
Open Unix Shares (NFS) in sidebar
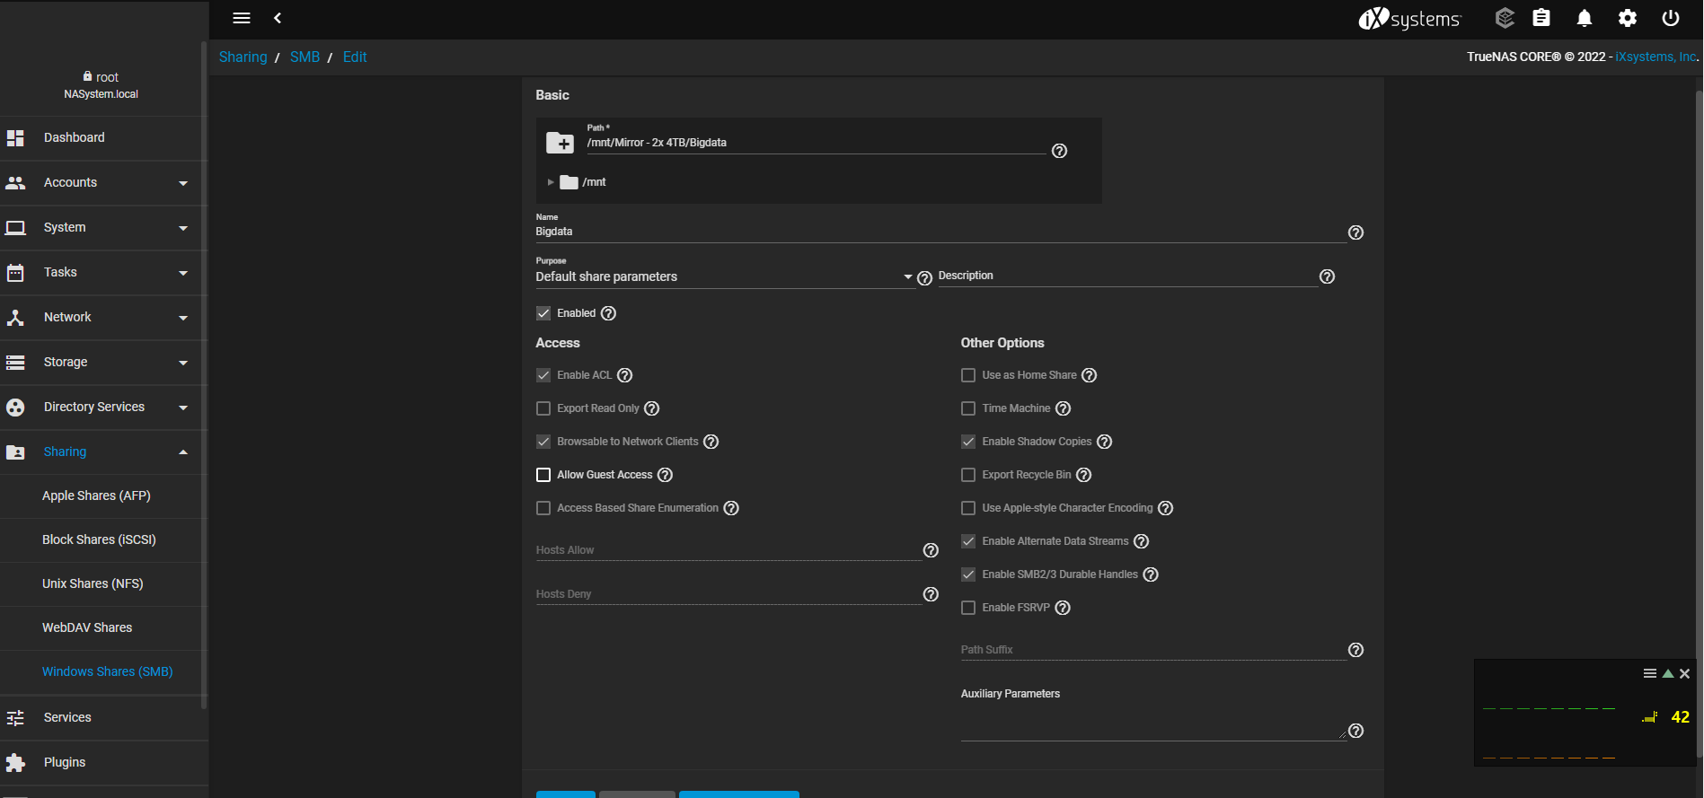(93, 583)
